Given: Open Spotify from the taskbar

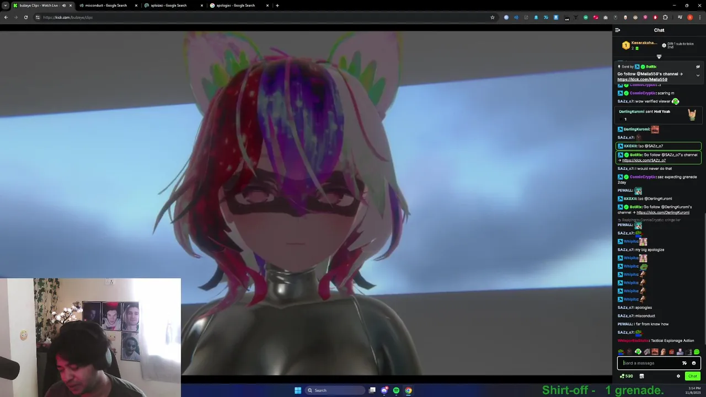Looking at the screenshot, I should (396, 390).
